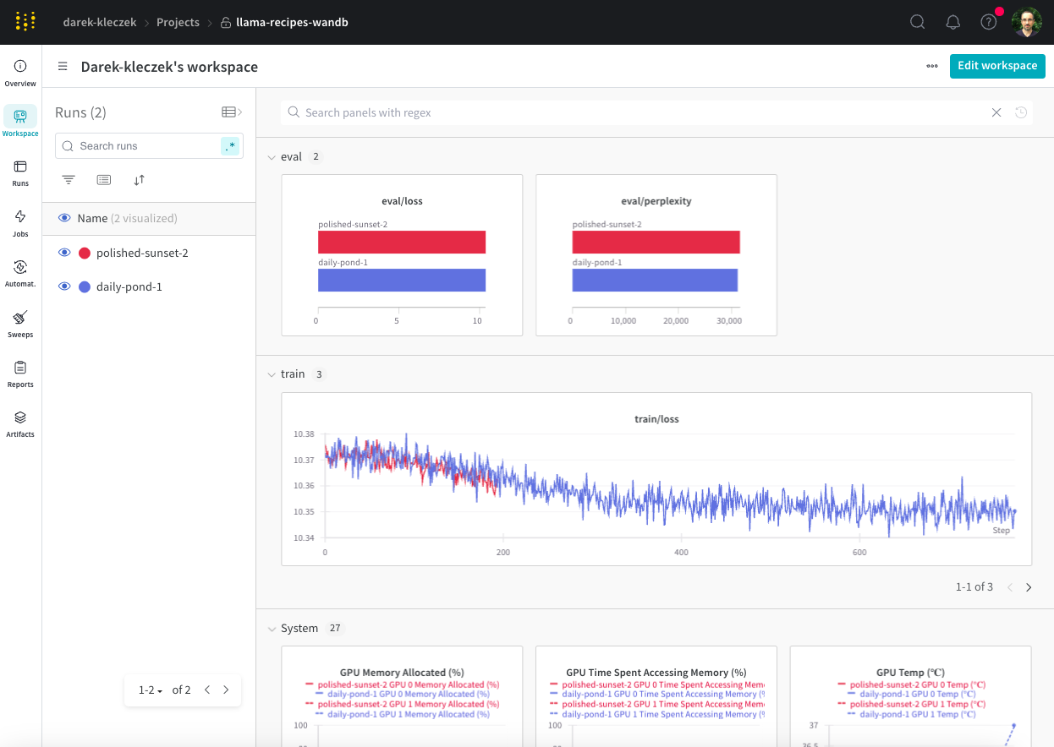Toggle visibility of polished-sunset-2 run
1054x747 pixels.
[x=65, y=252]
